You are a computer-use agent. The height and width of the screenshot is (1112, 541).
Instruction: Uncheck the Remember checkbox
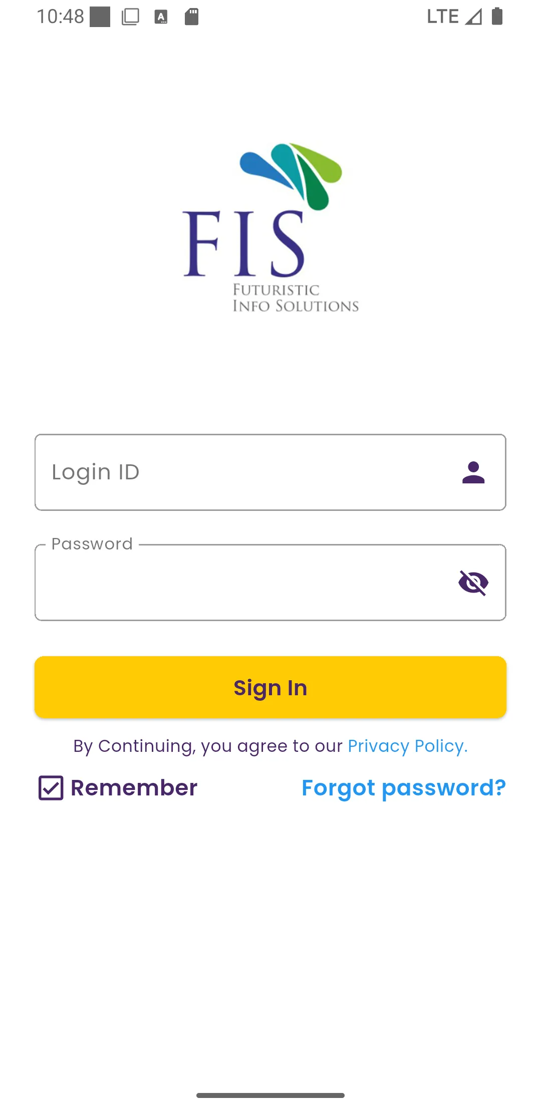coord(51,788)
